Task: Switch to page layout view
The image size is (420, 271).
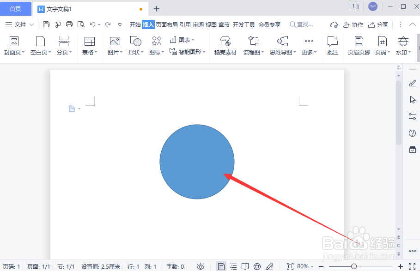Action: [x=221, y=266]
